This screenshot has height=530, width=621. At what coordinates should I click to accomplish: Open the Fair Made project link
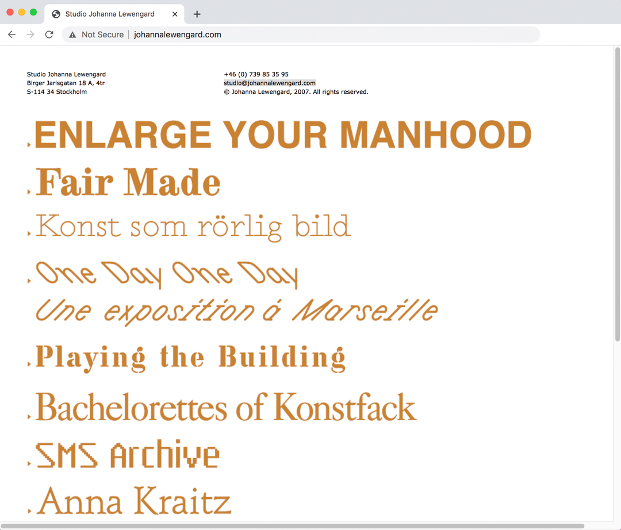(x=128, y=182)
